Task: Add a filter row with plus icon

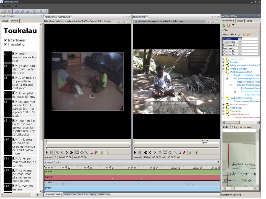Action: point(239,35)
